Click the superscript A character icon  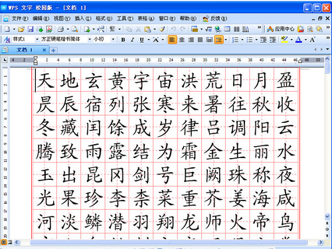coord(313,40)
